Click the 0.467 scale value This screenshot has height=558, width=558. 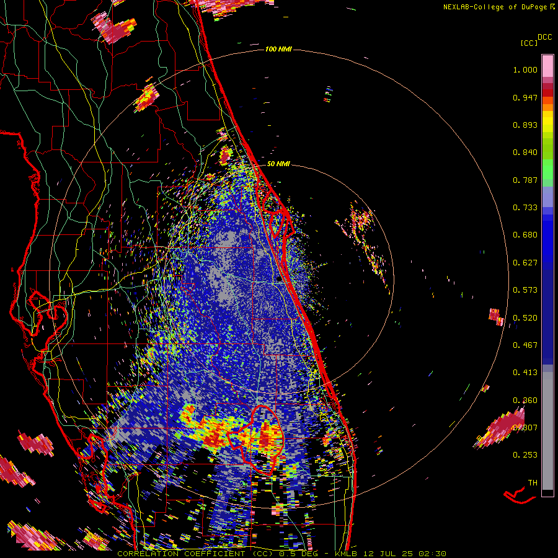tap(525, 345)
